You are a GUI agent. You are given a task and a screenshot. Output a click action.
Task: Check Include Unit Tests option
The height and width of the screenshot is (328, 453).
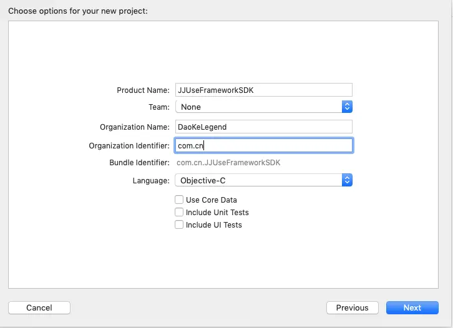(179, 213)
